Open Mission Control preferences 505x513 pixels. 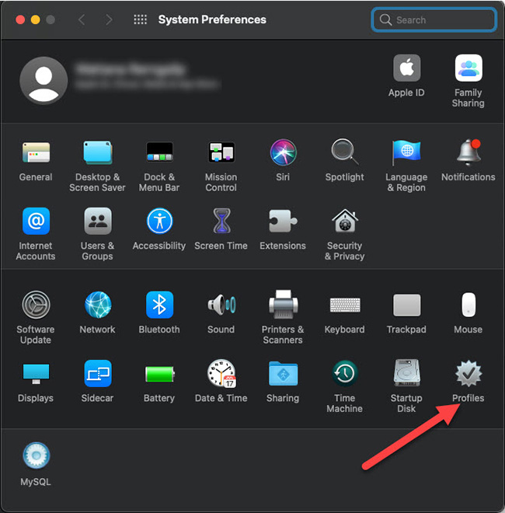point(221,153)
